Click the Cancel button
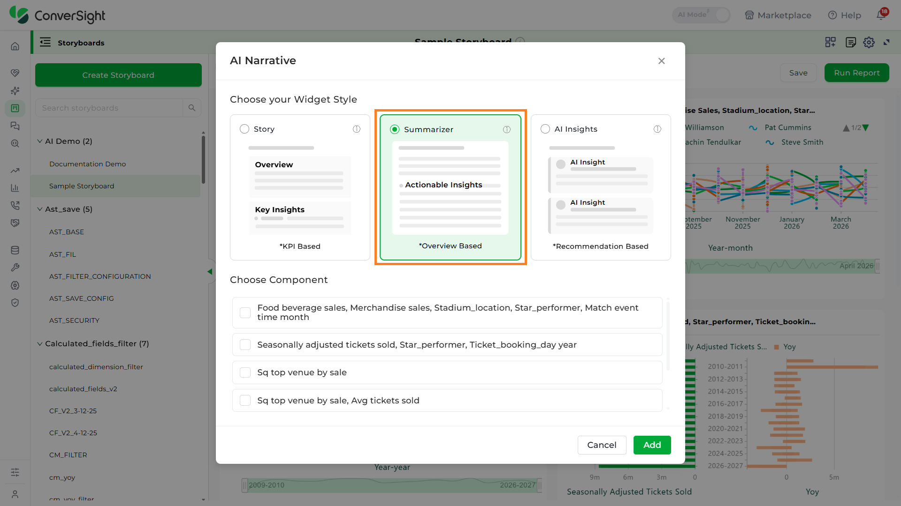 [602, 445]
